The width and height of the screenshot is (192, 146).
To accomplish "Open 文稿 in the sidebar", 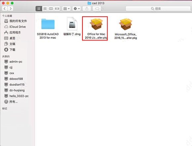I will tap(10, 44).
